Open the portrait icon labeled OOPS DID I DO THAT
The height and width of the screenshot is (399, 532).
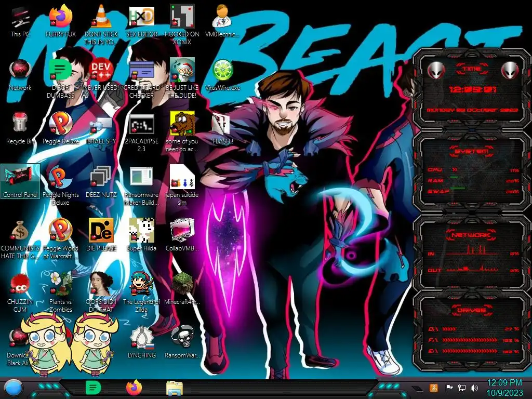click(x=101, y=292)
